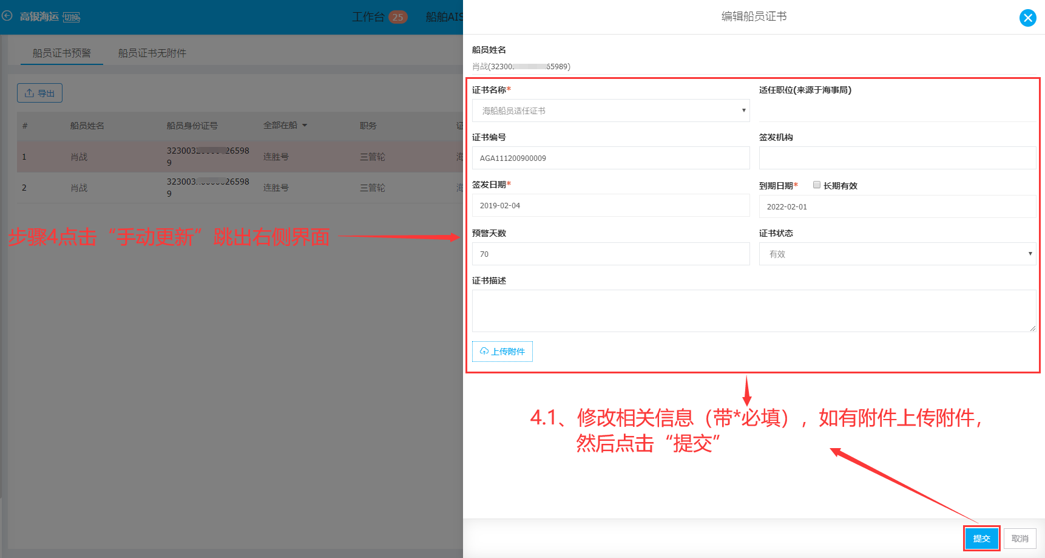Image resolution: width=1045 pixels, height=558 pixels.
Task: Click the 切换 company switch link
Action: tap(72, 18)
